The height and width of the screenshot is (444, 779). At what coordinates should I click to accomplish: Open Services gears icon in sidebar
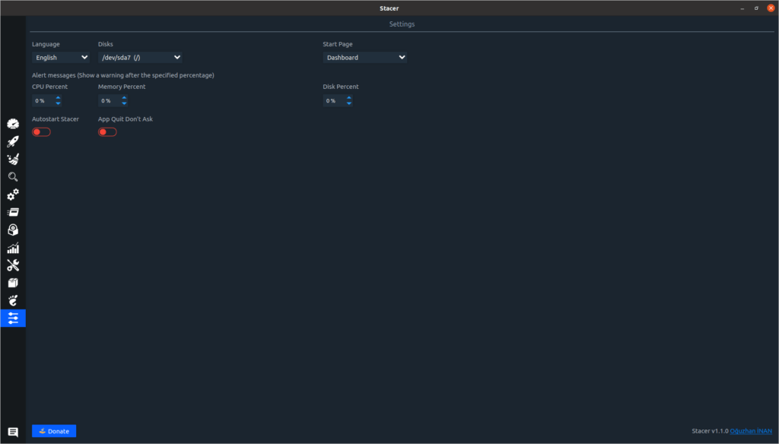coord(13,194)
